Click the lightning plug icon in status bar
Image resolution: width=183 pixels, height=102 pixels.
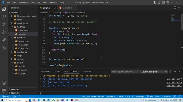19,96
